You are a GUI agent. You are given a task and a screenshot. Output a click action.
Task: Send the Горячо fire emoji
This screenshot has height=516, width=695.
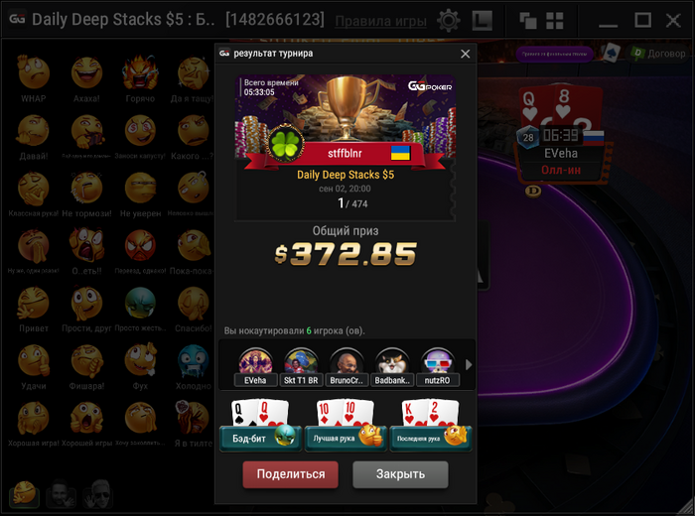140,78
